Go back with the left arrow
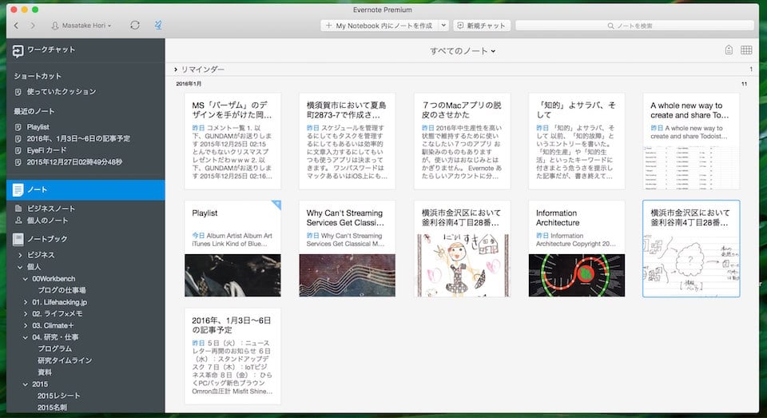The width and height of the screenshot is (767, 418). 16,26
